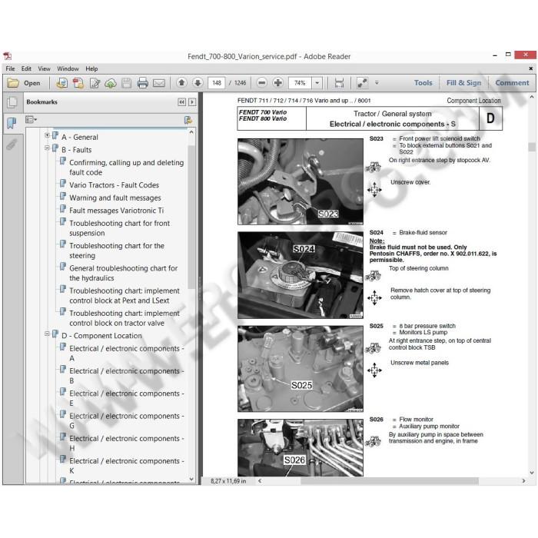Screen dimensions: 538x538
Task: Open the Window menu
Action: pos(68,68)
